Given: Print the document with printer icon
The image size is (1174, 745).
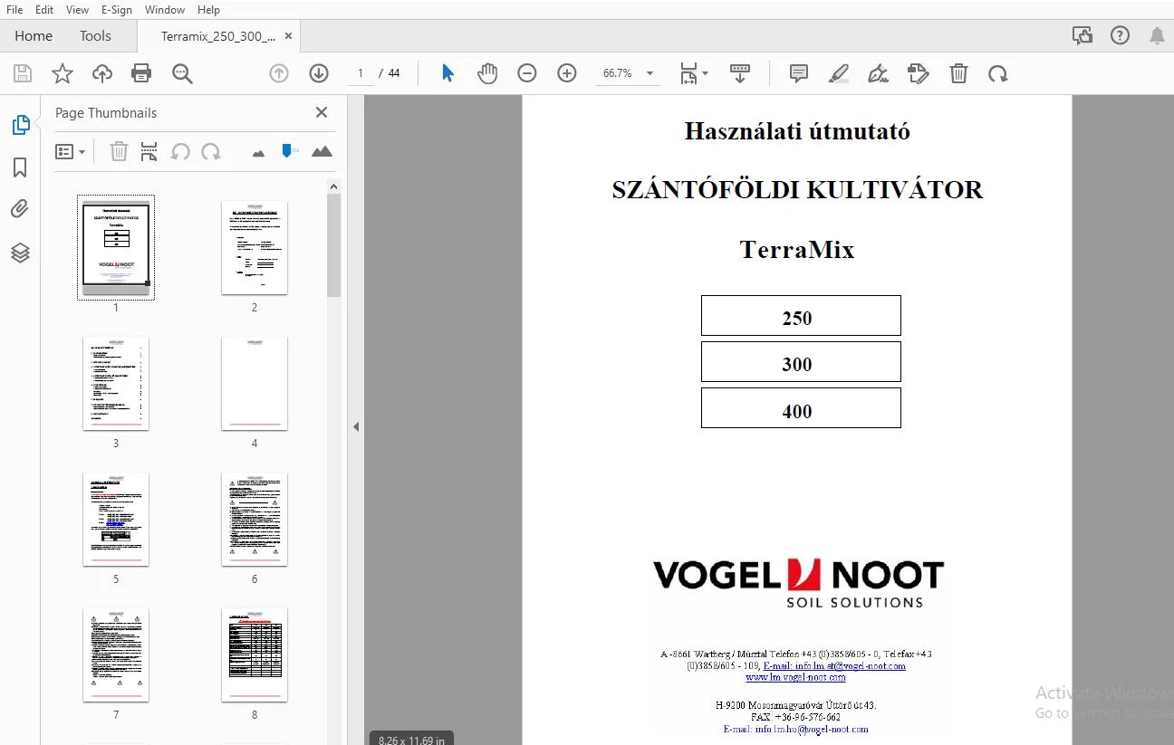Looking at the screenshot, I should pos(141,73).
